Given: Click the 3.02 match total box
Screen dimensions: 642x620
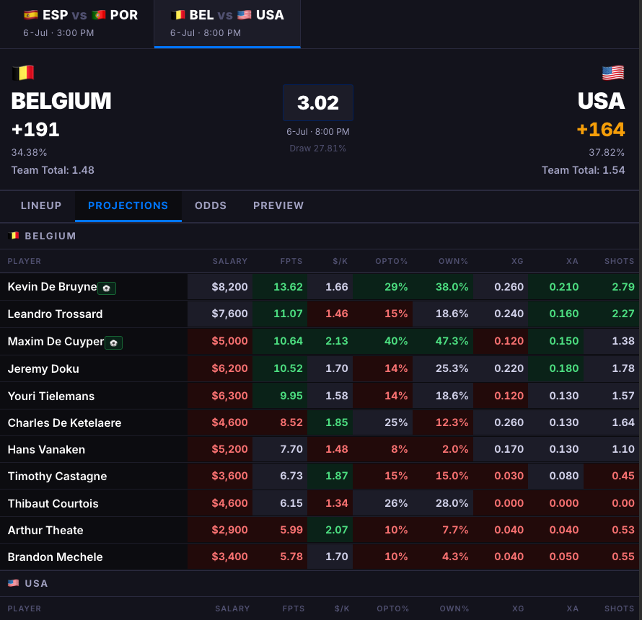Looking at the screenshot, I should coord(317,102).
